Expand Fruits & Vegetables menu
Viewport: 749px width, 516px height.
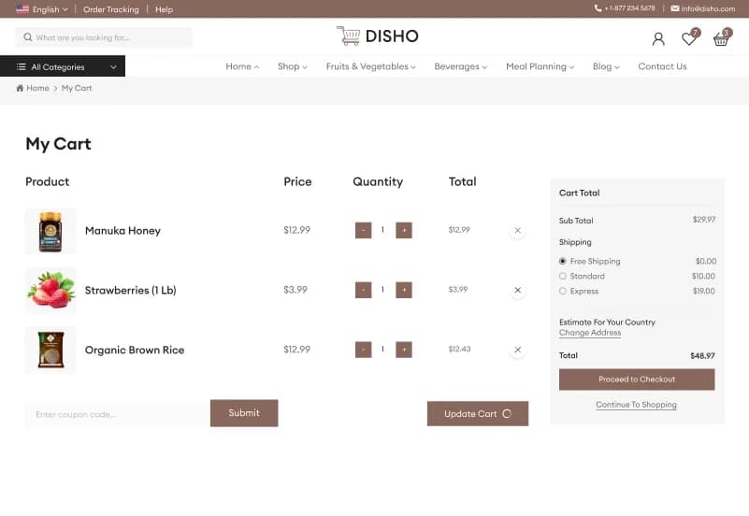370,66
